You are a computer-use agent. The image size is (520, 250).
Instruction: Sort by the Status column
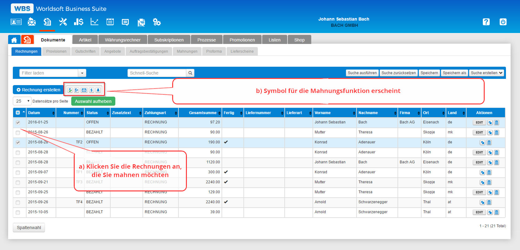97,113
